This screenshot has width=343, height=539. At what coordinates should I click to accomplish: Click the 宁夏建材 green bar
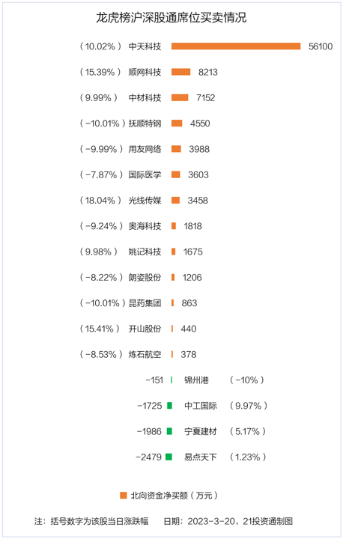(169, 431)
